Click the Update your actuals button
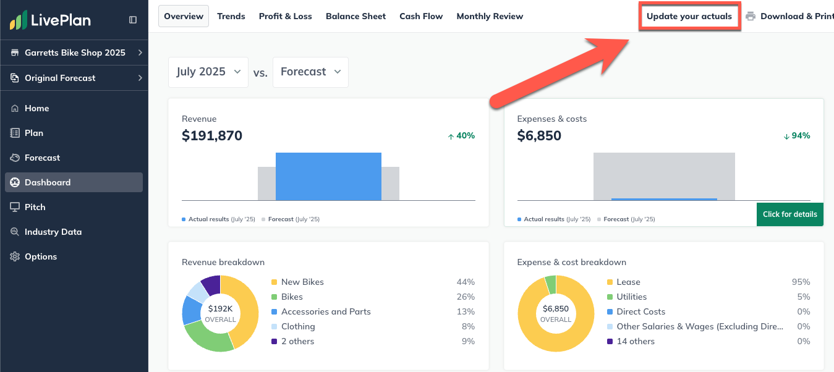The height and width of the screenshot is (372, 834). [689, 16]
